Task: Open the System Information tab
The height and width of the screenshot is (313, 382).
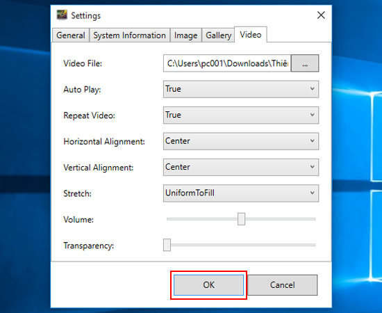Action: 130,35
